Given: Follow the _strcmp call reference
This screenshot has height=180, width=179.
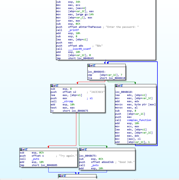Looking at the screenshot, I should [x=68, y=101].
